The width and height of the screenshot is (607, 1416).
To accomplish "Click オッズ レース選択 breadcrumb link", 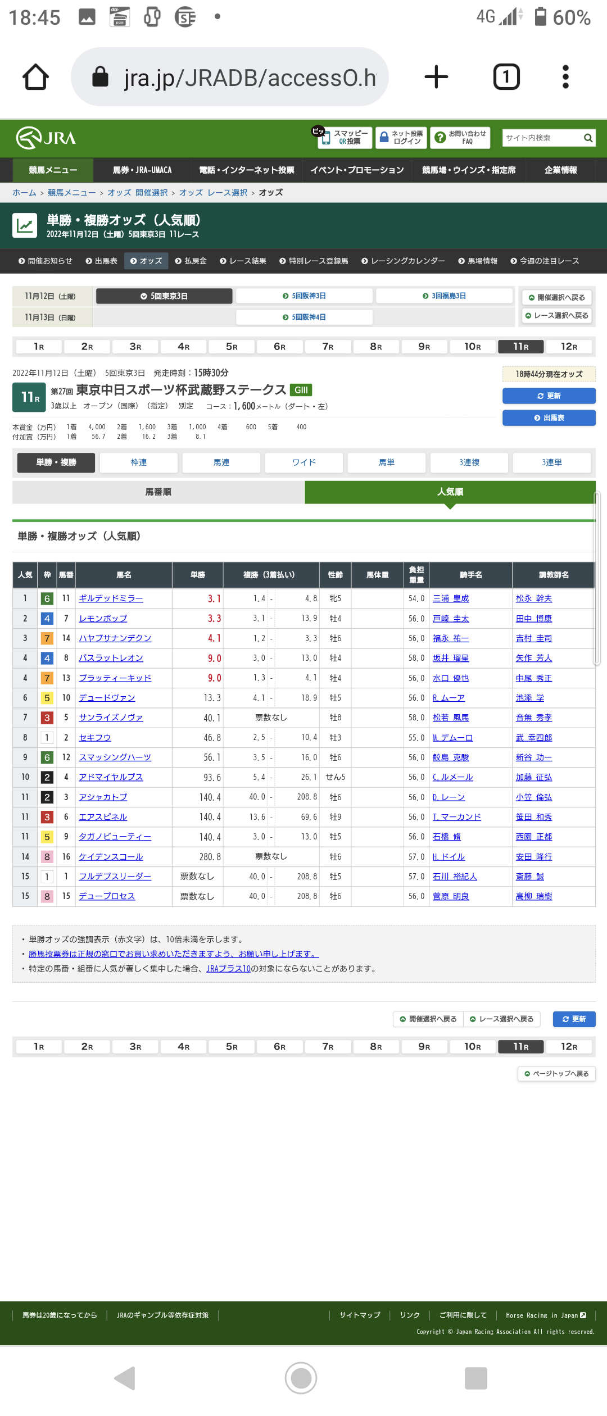I will coord(213,193).
